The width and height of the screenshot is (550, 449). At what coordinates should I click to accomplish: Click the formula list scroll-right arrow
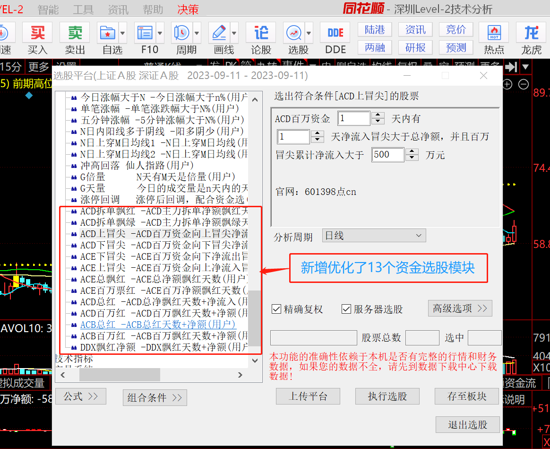click(x=240, y=375)
